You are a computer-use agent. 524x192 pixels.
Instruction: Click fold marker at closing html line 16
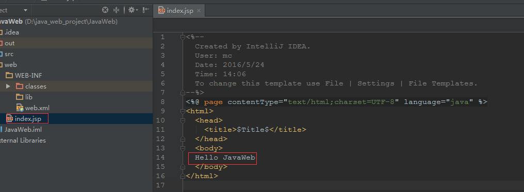click(x=183, y=176)
